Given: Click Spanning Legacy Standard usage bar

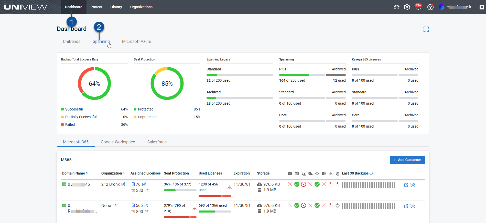Looking at the screenshot, I should coord(240,75).
